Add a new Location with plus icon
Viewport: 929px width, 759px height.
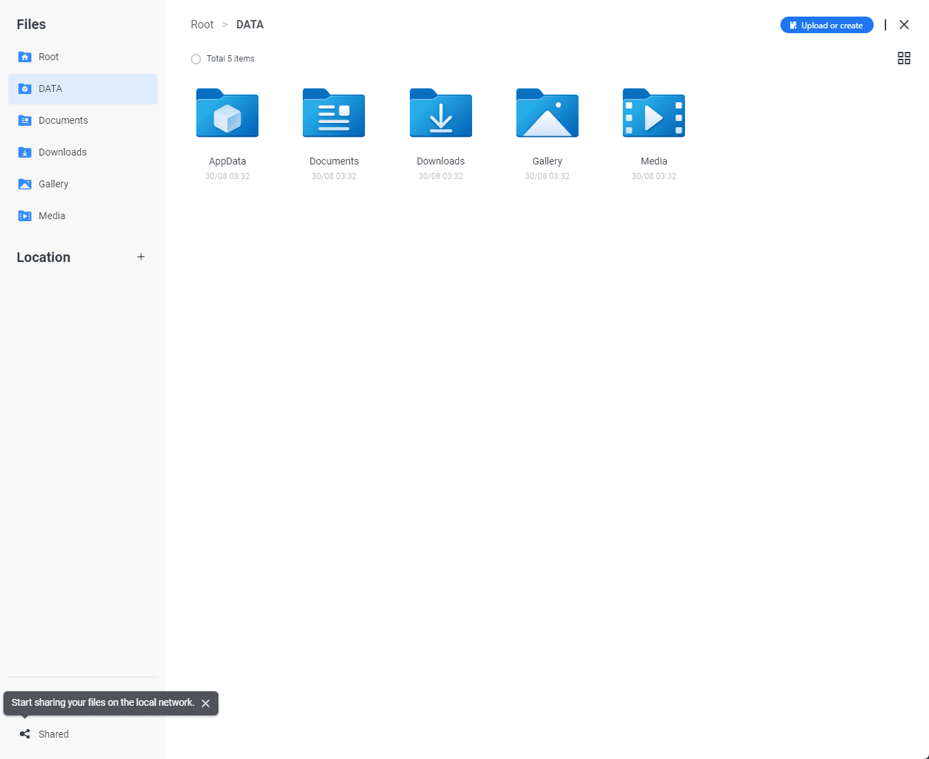pyautogui.click(x=141, y=256)
